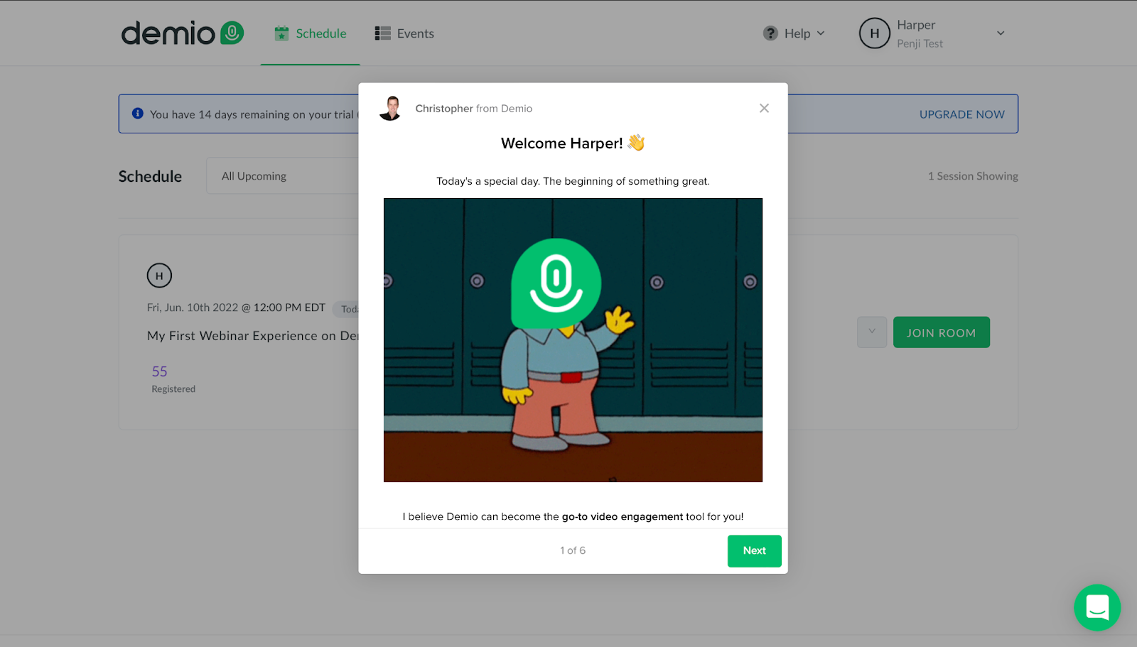Image resolution: width=1137 pixels, height=647 pixels.
Task: Click the Next button in welcome tour
Action: [755, 551]
